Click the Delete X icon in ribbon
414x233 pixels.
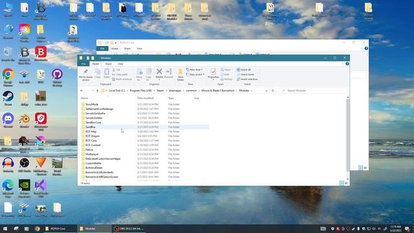(x=159, y=71)
